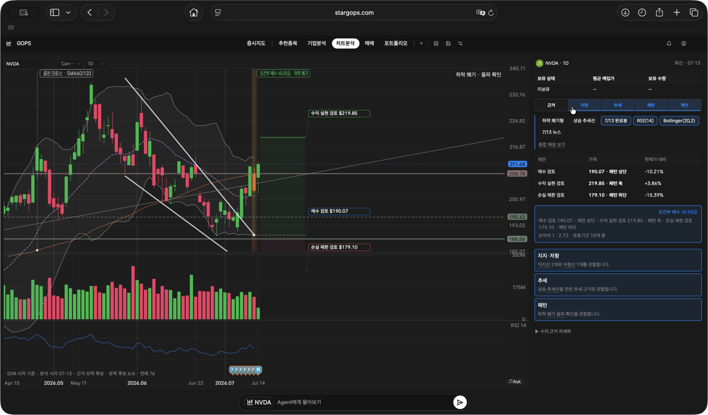
Task: Select the 패턴 segment tab
Action: (x=651, y=105)
